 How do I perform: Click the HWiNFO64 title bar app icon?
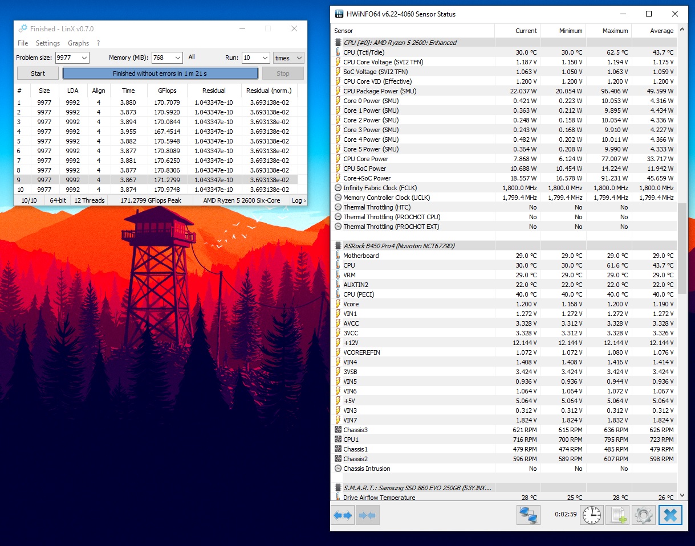click(x=339, y=14)
